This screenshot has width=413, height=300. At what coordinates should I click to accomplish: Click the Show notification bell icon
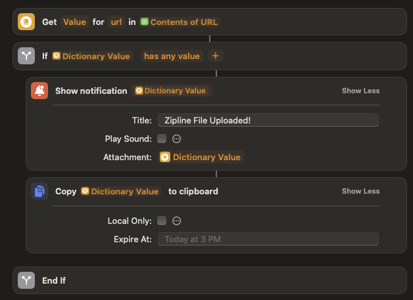pos(39,91)
